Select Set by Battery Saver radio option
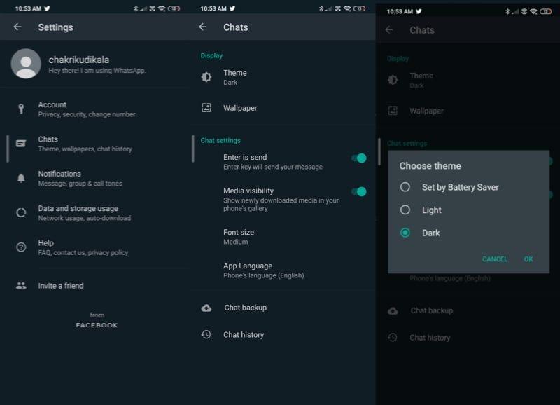This screenshot has width=560, height=405. [x=405, y=187]
